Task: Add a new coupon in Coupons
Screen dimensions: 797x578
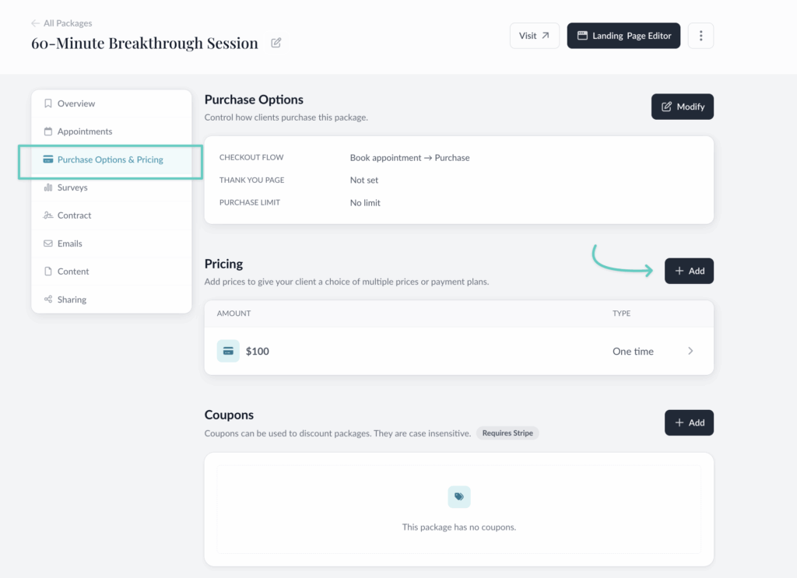Action: (689, 422)
